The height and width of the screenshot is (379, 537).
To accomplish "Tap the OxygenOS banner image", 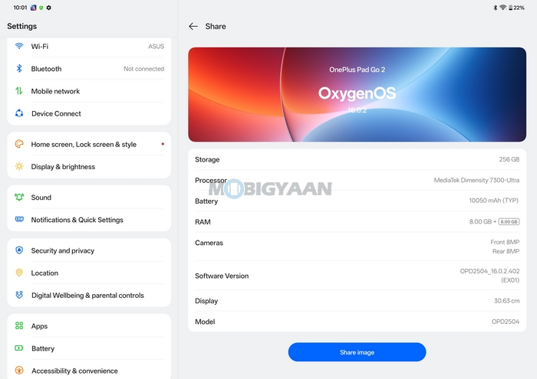I will (357, 94).
